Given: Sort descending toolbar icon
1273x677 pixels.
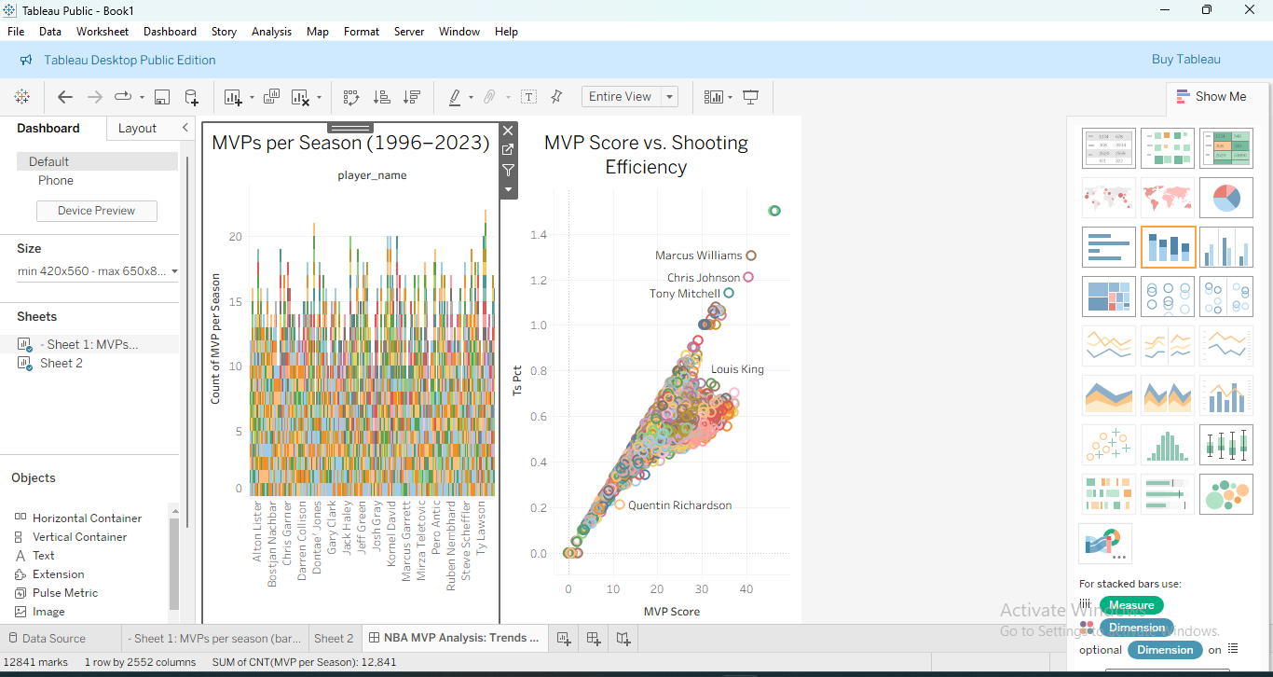Looking at the screenshot, I should click(x=412, y=97).
